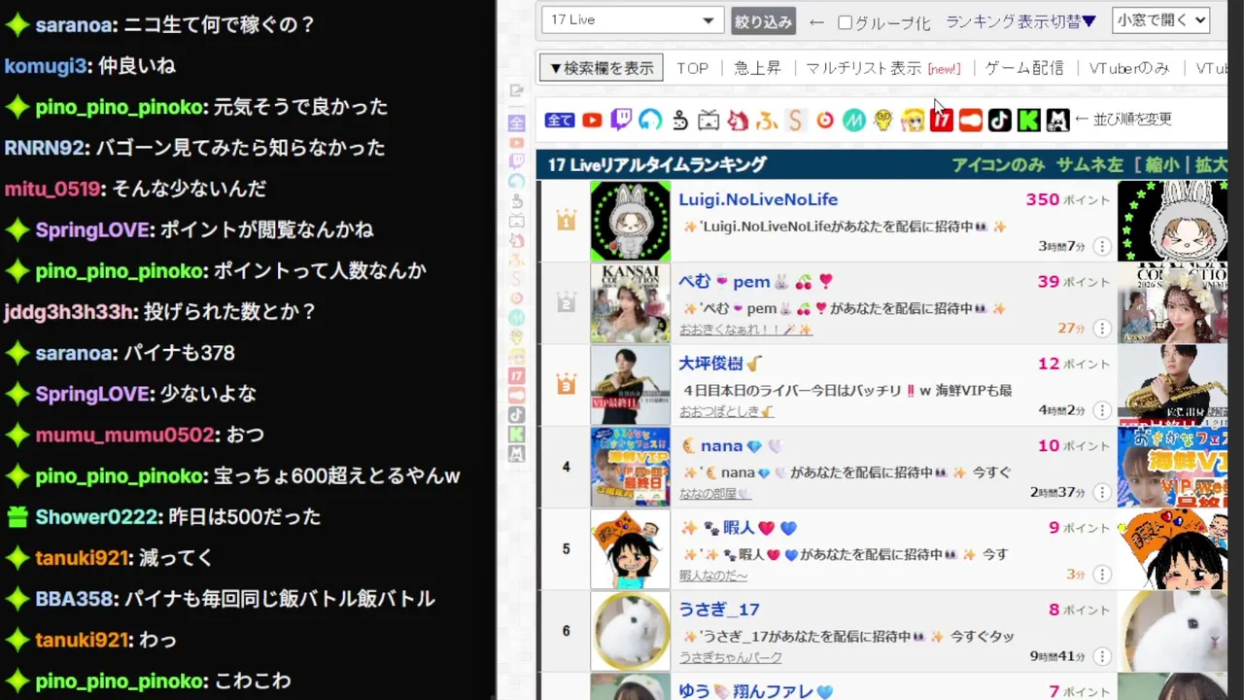The image size is (1244, 700).
Task: Open three-dot menu for Luigi.NoLiveNoLife row
Action: [1101, 246]
